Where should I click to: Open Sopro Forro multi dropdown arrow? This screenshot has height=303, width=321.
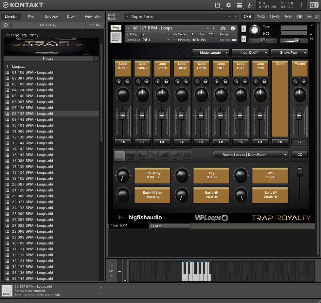point(127,17)
